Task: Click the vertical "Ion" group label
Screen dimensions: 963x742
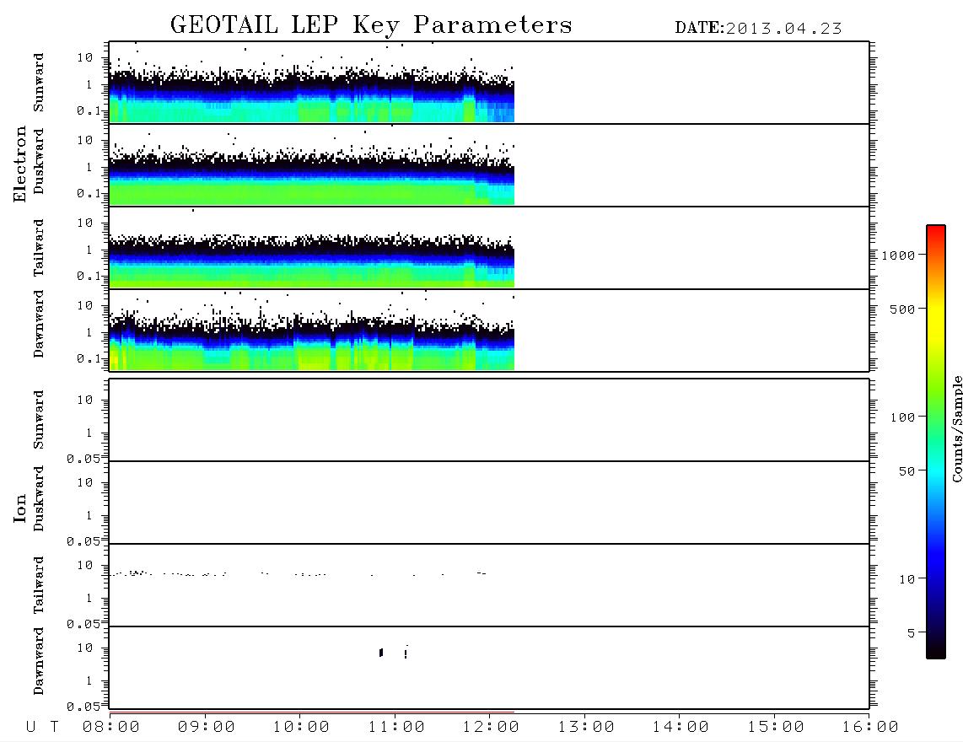Action: coord(19,508)
